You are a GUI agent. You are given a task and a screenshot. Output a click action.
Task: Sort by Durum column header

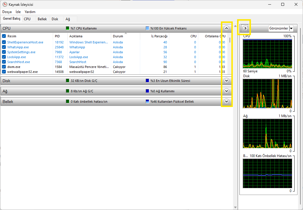click(125, 36)
